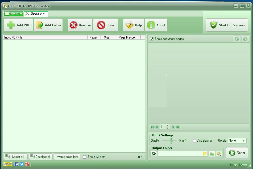
Task: Uncheck Show document pages
Action: (x=152, y=39)
